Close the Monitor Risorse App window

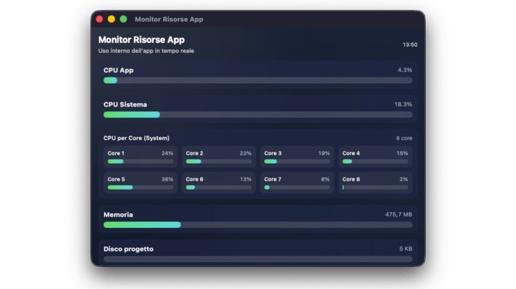pyautogui.click(x=99, y=19)
